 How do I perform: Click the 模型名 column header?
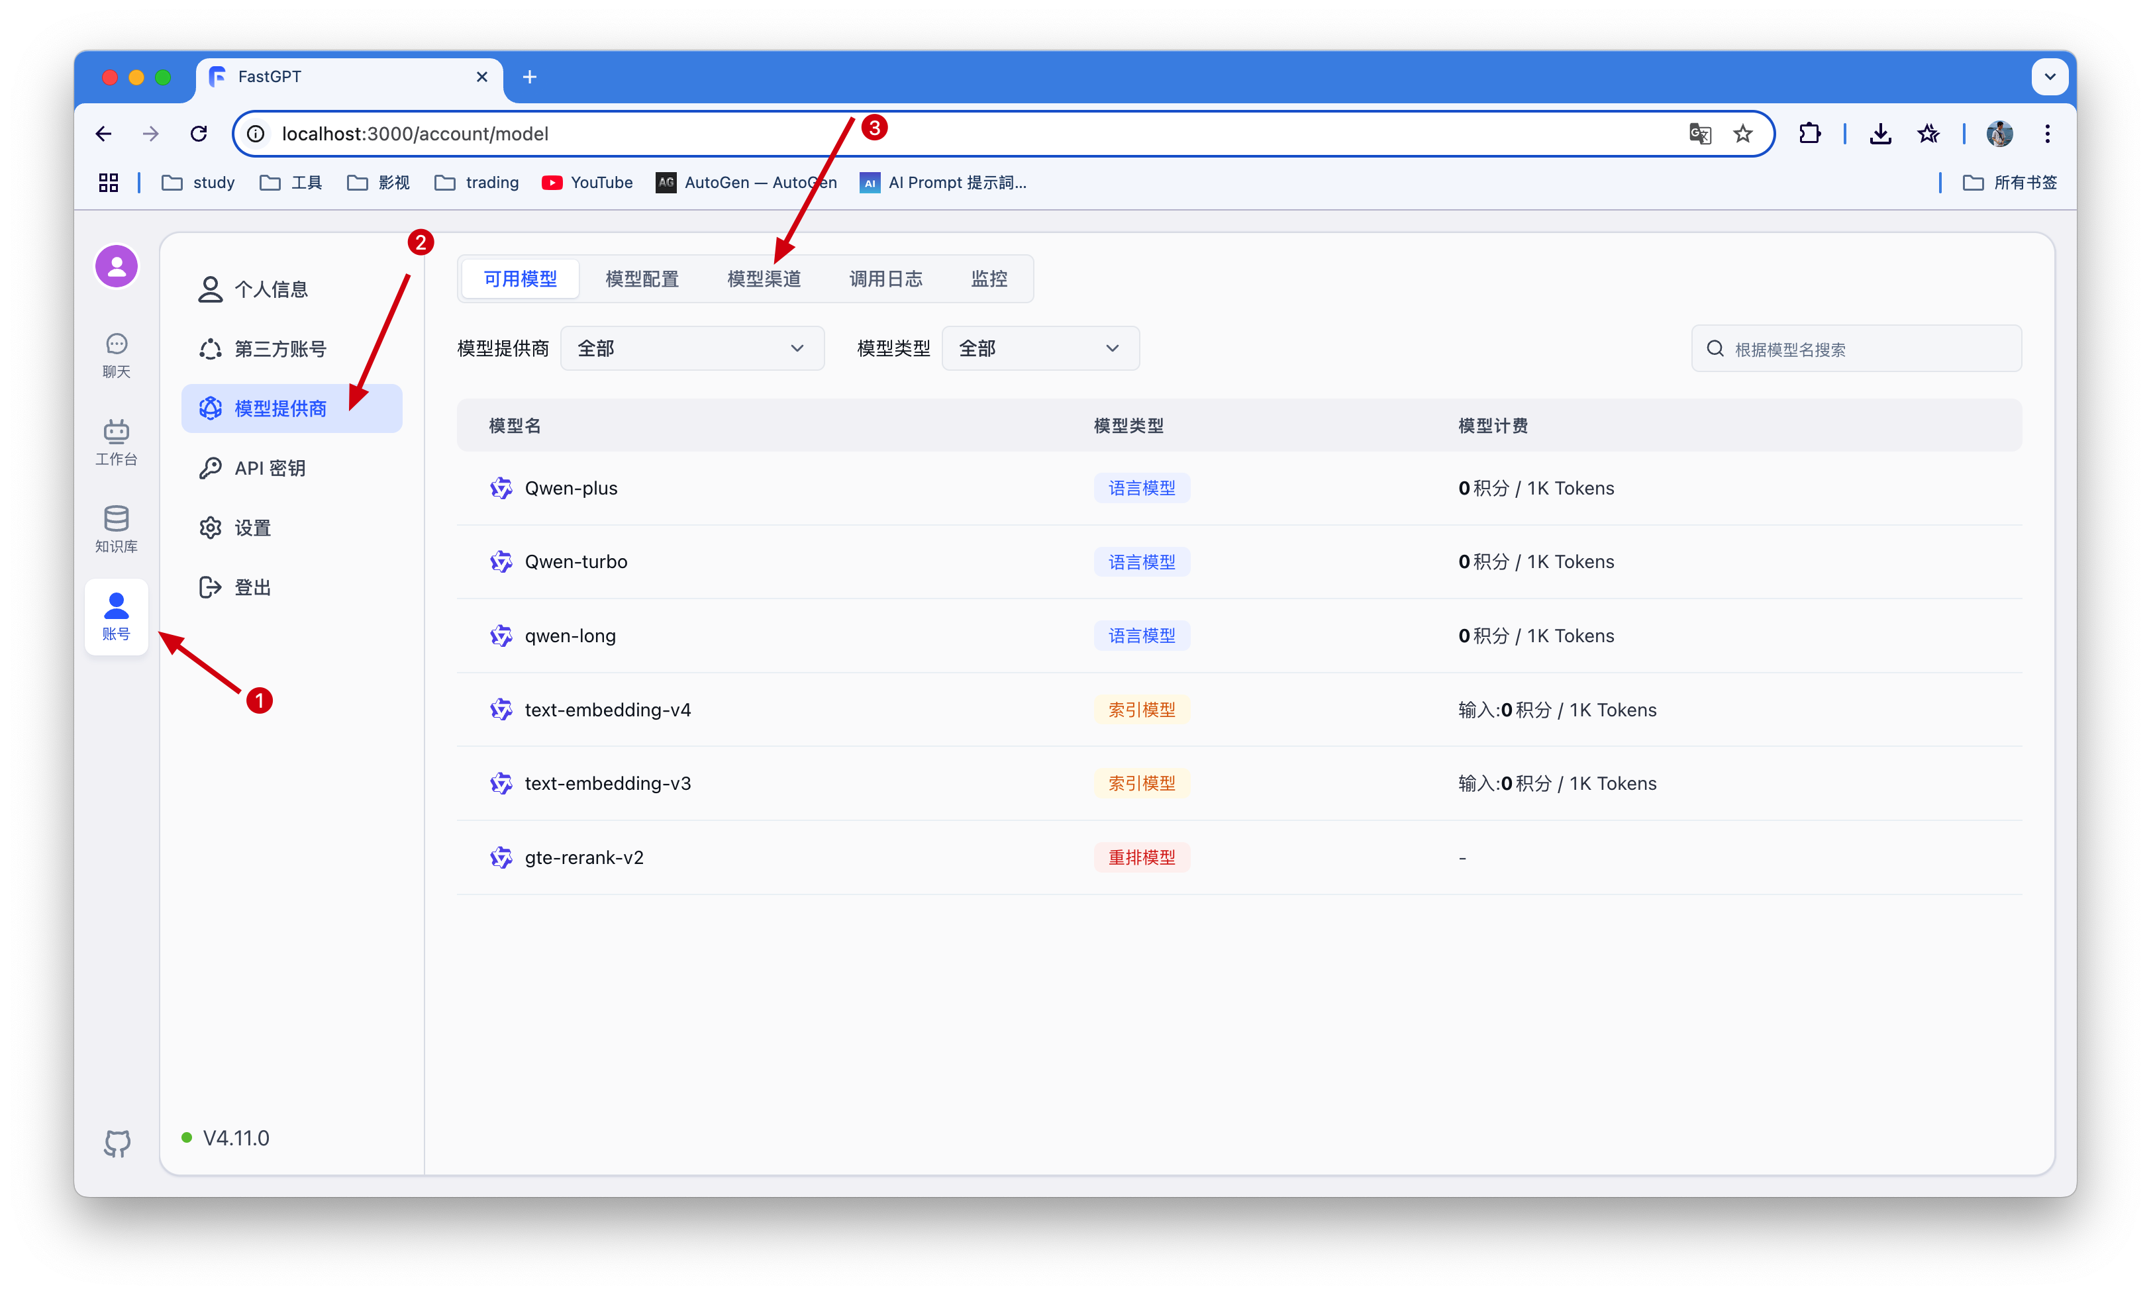pyautogui.click(x=515, y=426)
